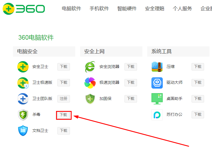Click the 压缩 product name

pos(170,67)
